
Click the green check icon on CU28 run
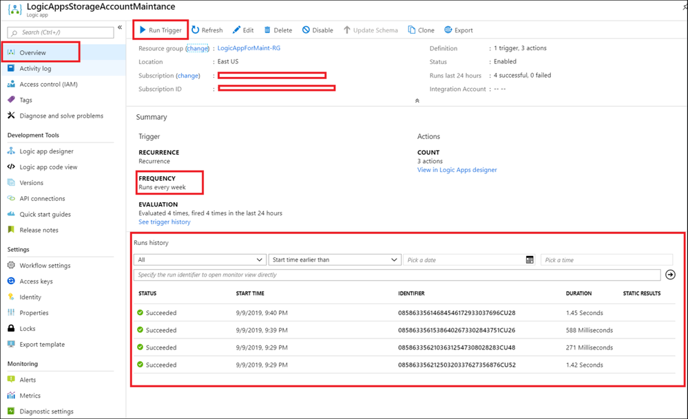coord(140,312)
